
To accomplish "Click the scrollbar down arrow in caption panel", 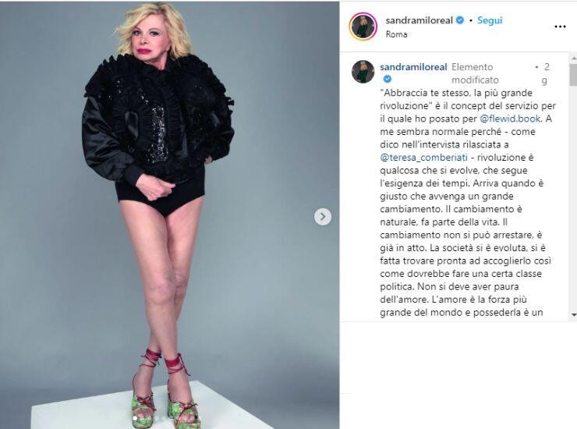I will pyautogui.click(x=573, y=315).
